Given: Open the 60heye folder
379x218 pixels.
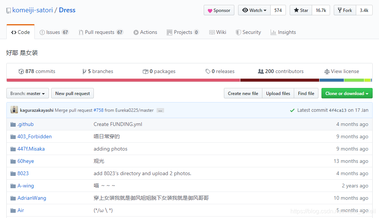Looking at the screenshot, I should coord(26,161).
